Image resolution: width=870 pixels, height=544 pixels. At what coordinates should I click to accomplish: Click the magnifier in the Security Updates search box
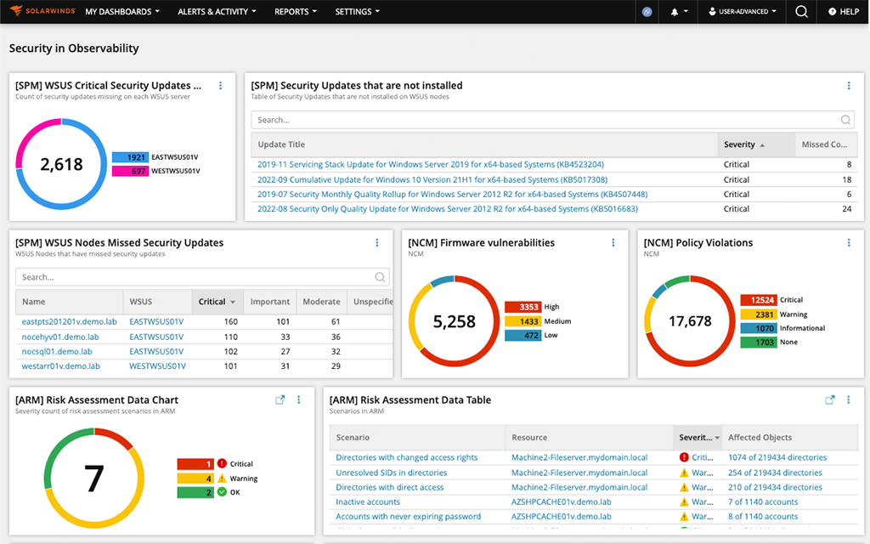pyautogui.click(x=846, y=119)
